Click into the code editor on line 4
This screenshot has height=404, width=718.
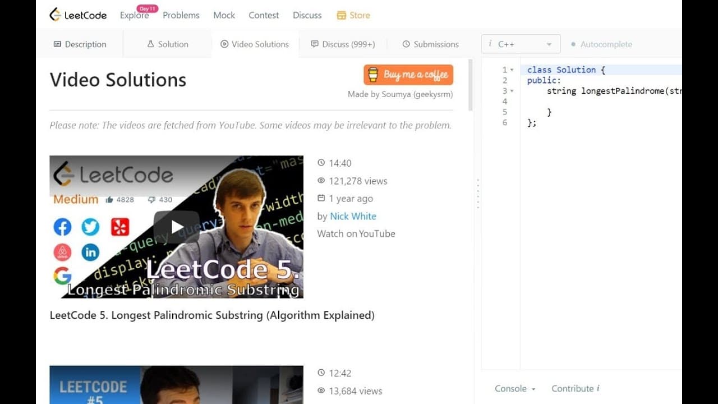coord(600,102)
